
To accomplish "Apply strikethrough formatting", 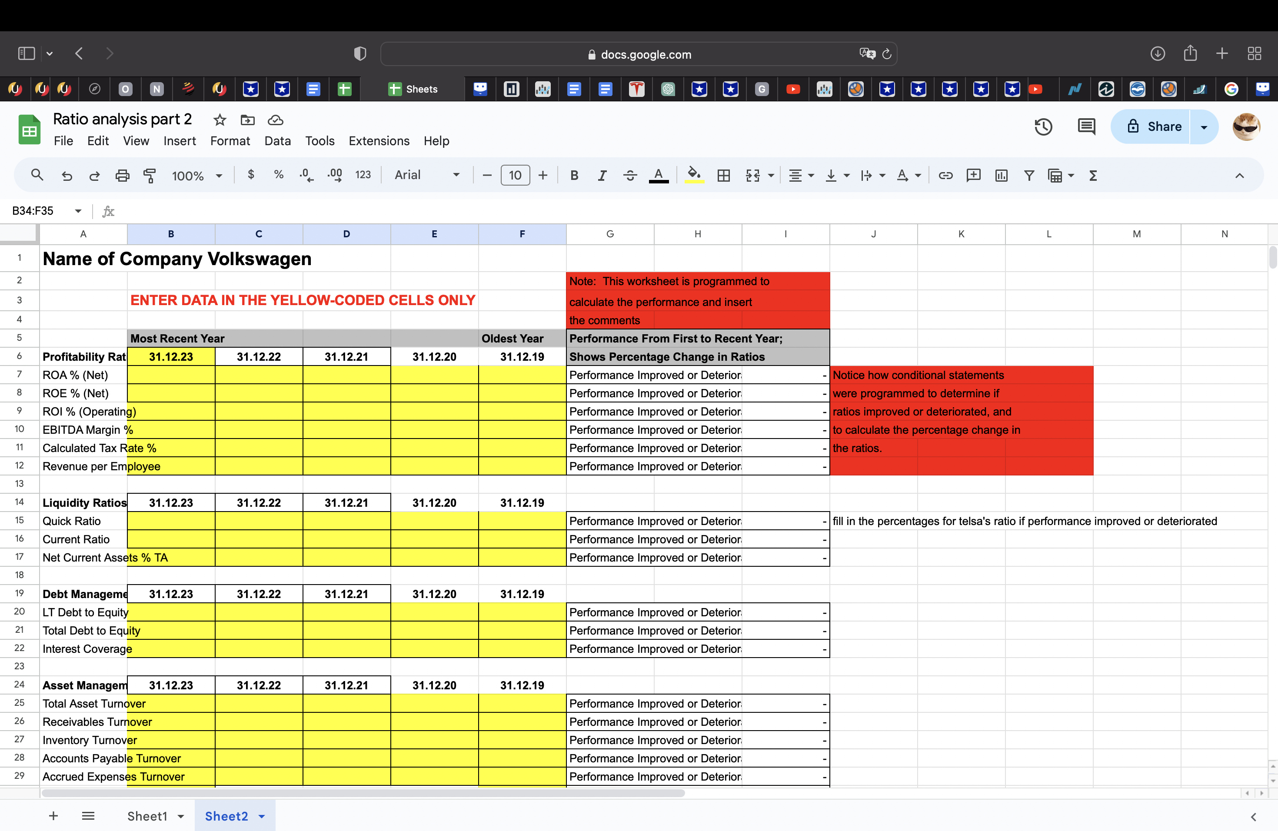I will click(x=629, y=175).
